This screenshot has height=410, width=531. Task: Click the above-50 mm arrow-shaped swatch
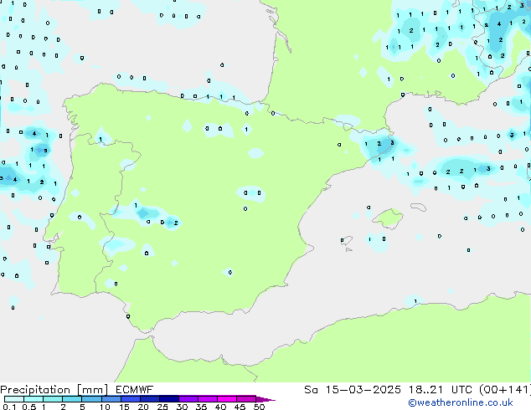point(265,399)
